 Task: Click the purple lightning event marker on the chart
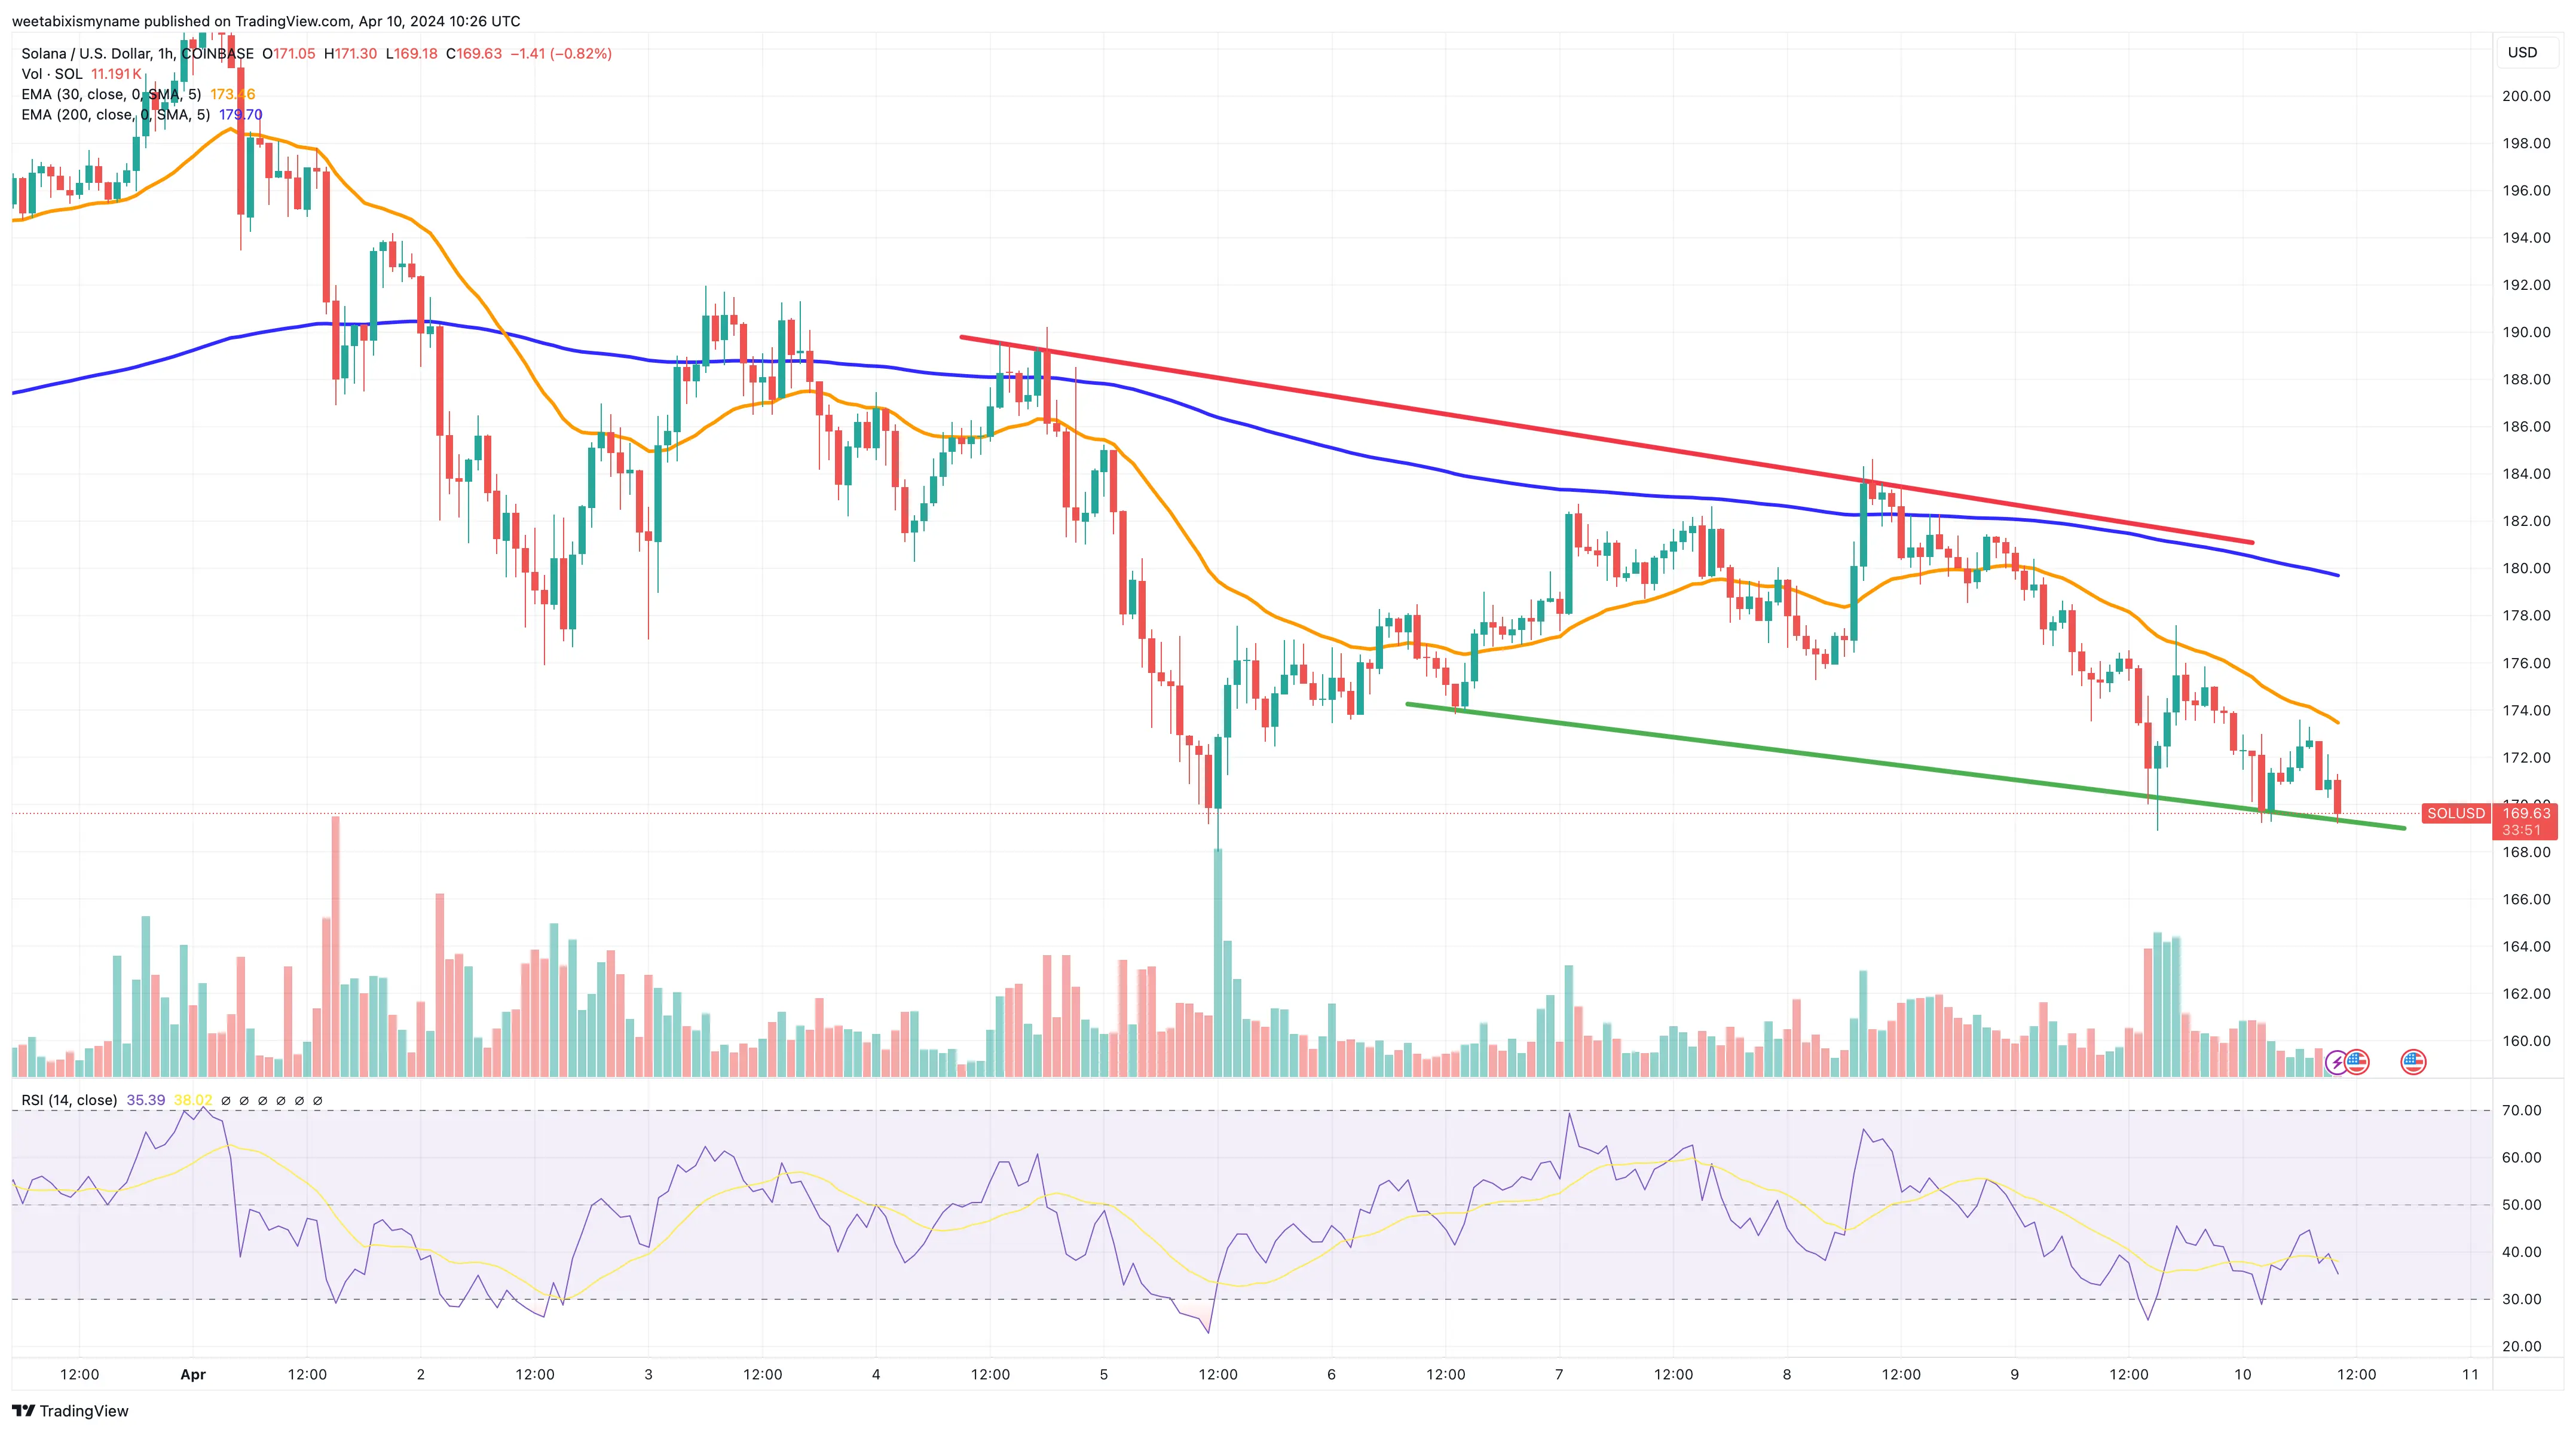(2337, 1063)
